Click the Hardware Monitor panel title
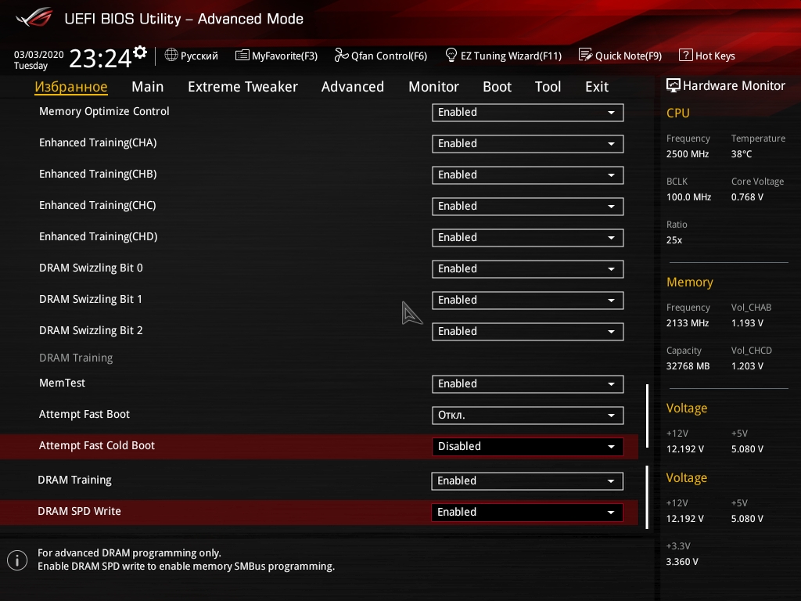 (734, 86)
